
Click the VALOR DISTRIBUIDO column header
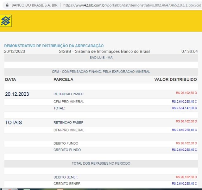(x=176, y=79)
